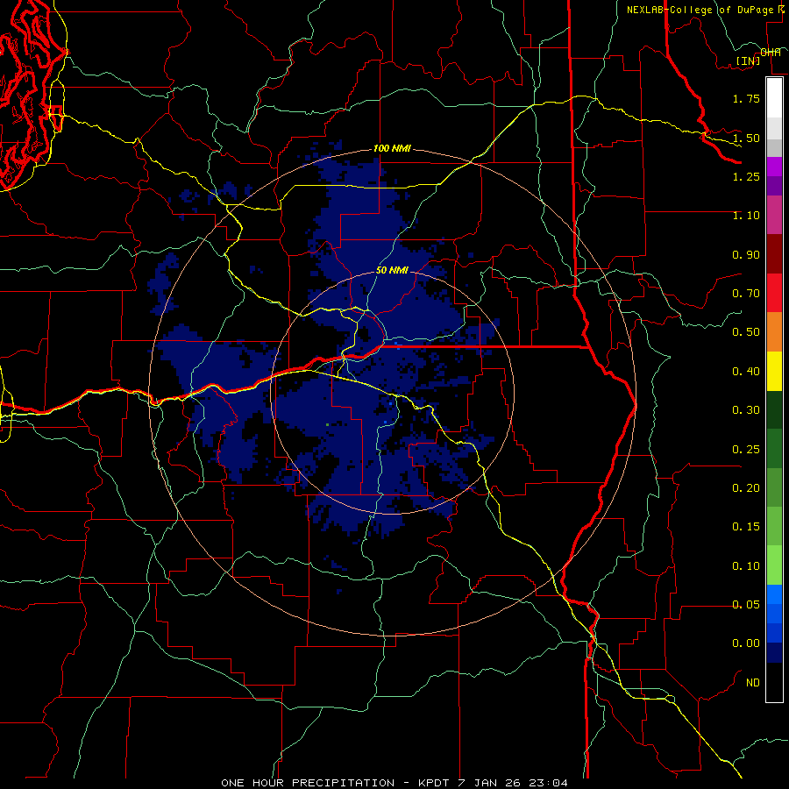Click the '0.25' legend value
The height and width of the screenshot is (789, 789).
point(746,450)
